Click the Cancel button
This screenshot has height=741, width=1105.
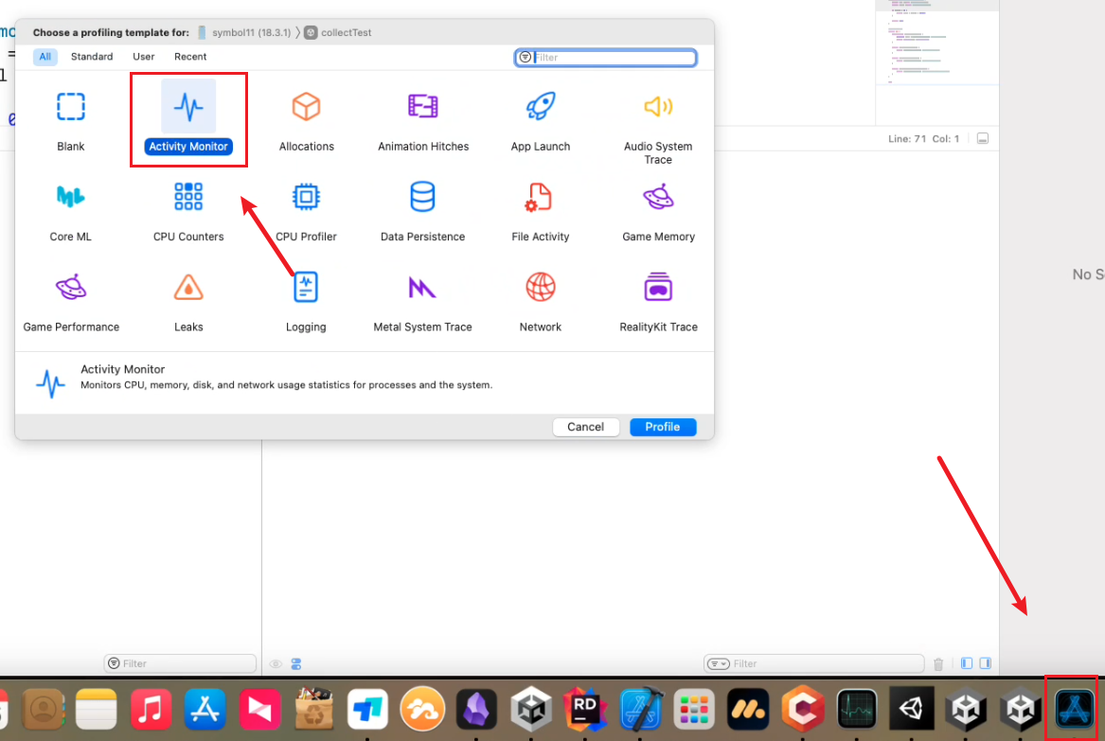click(585, 427)
